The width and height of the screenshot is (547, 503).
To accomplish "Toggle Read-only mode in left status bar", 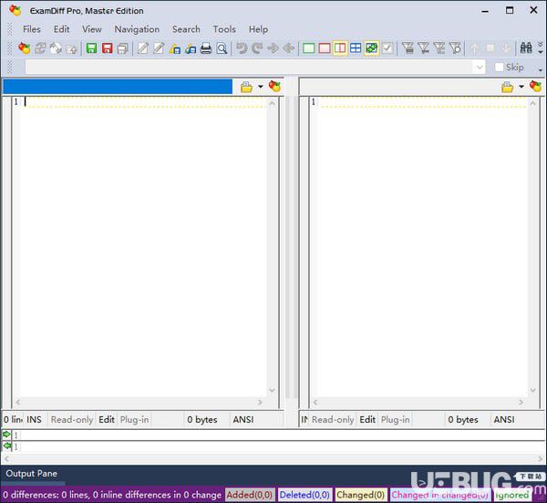I will 72,419.
